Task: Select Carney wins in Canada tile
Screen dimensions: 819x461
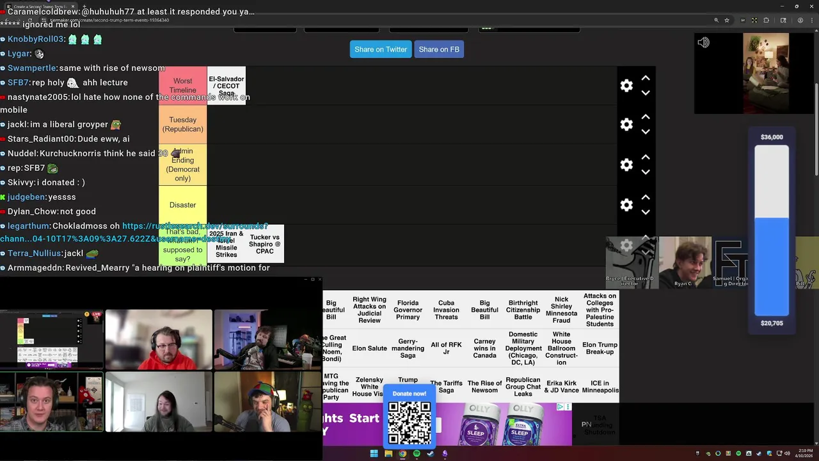Action: tap(484, 348)
